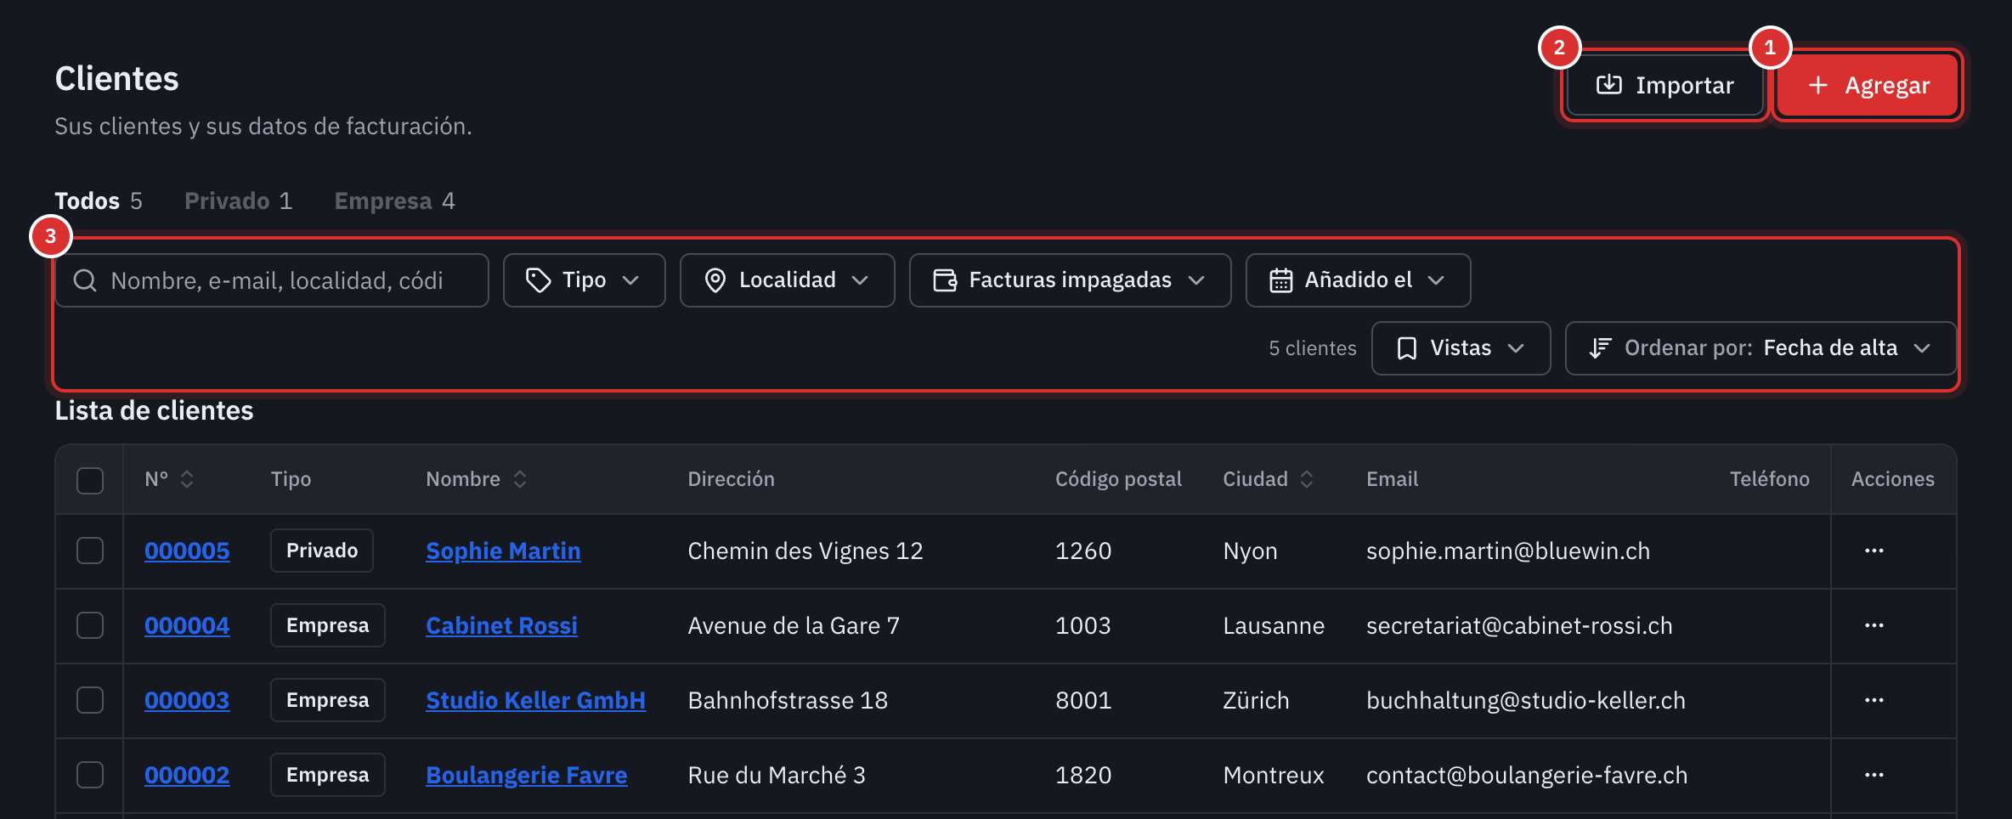Open Boulangerie Favre client page

pyautogui.click(x=526, y=775)
